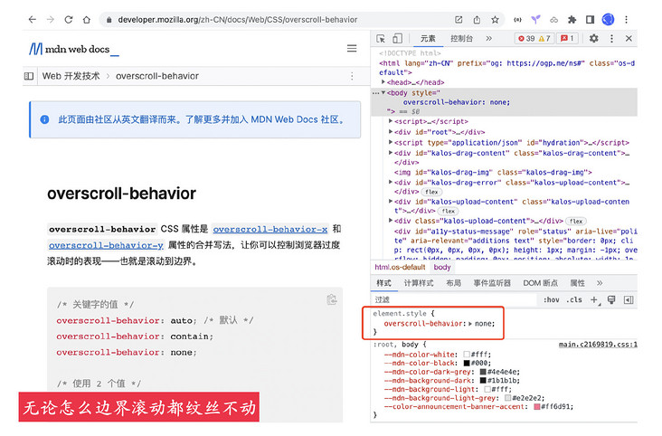Open the breadcrumb bar vertical dots menu

click(x=352, y=76)
